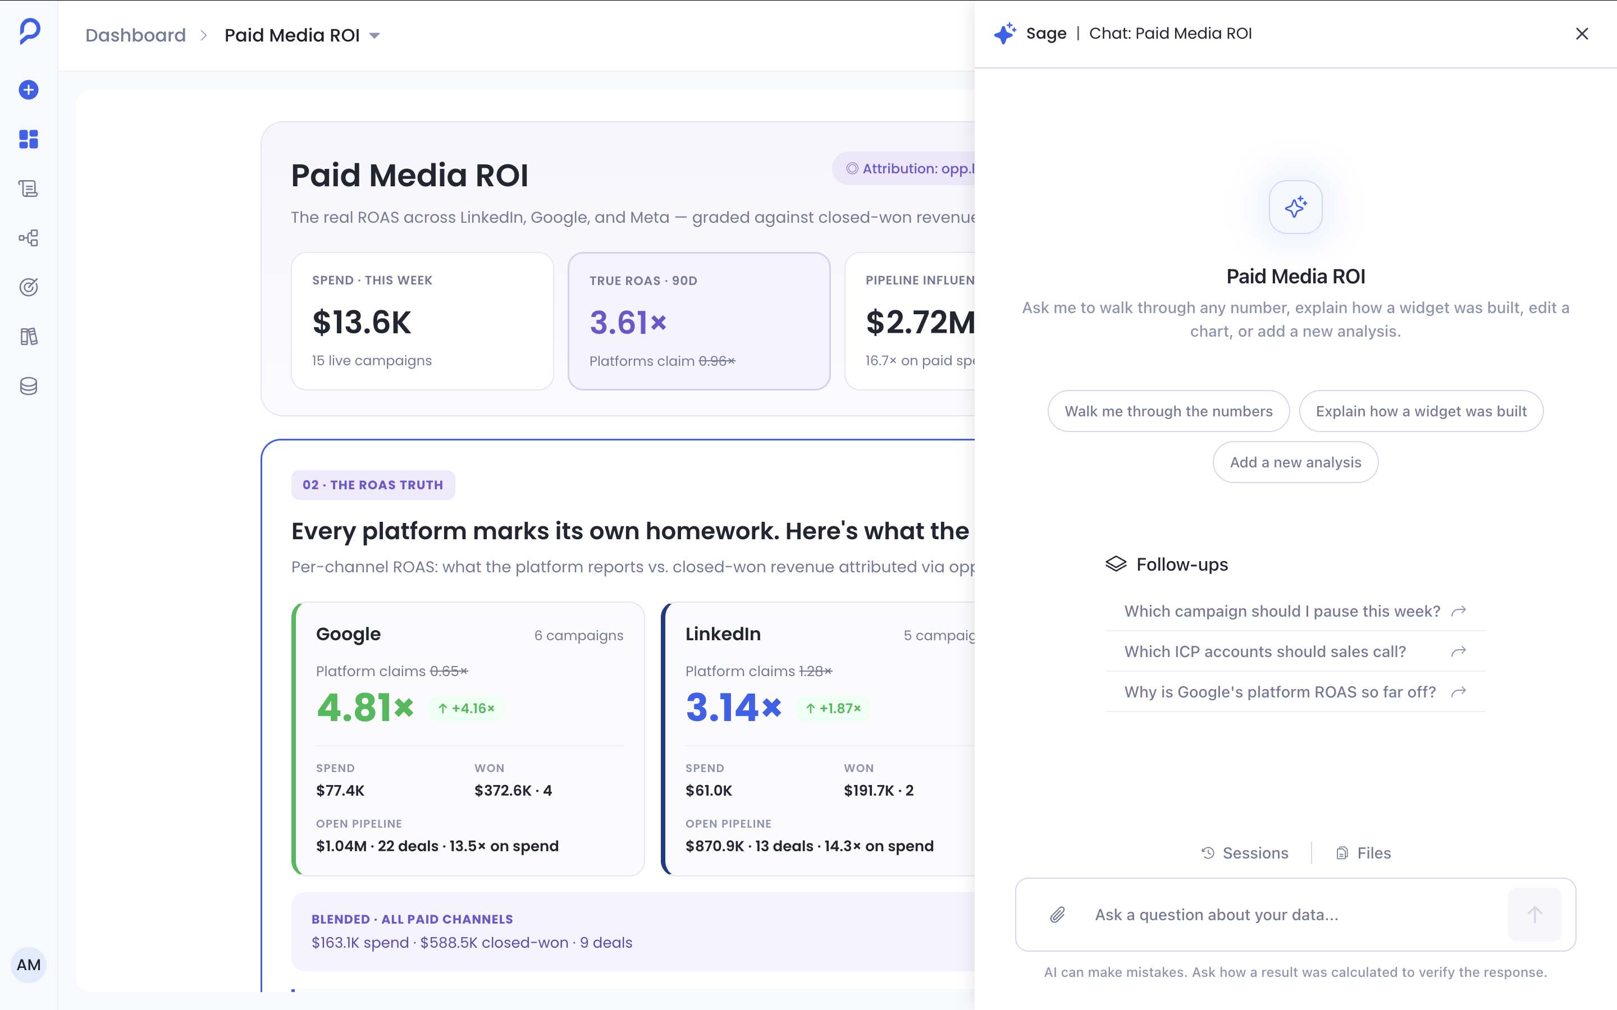Screen dimensions: 1617x1010
Task: Click the 6 campaigns label
Action: tap(579, 635)
